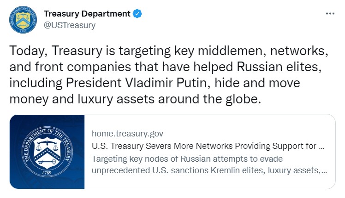Screen dimensions: 345x198
Task: Click the Treasury Department display name
Action: point(87,14)
